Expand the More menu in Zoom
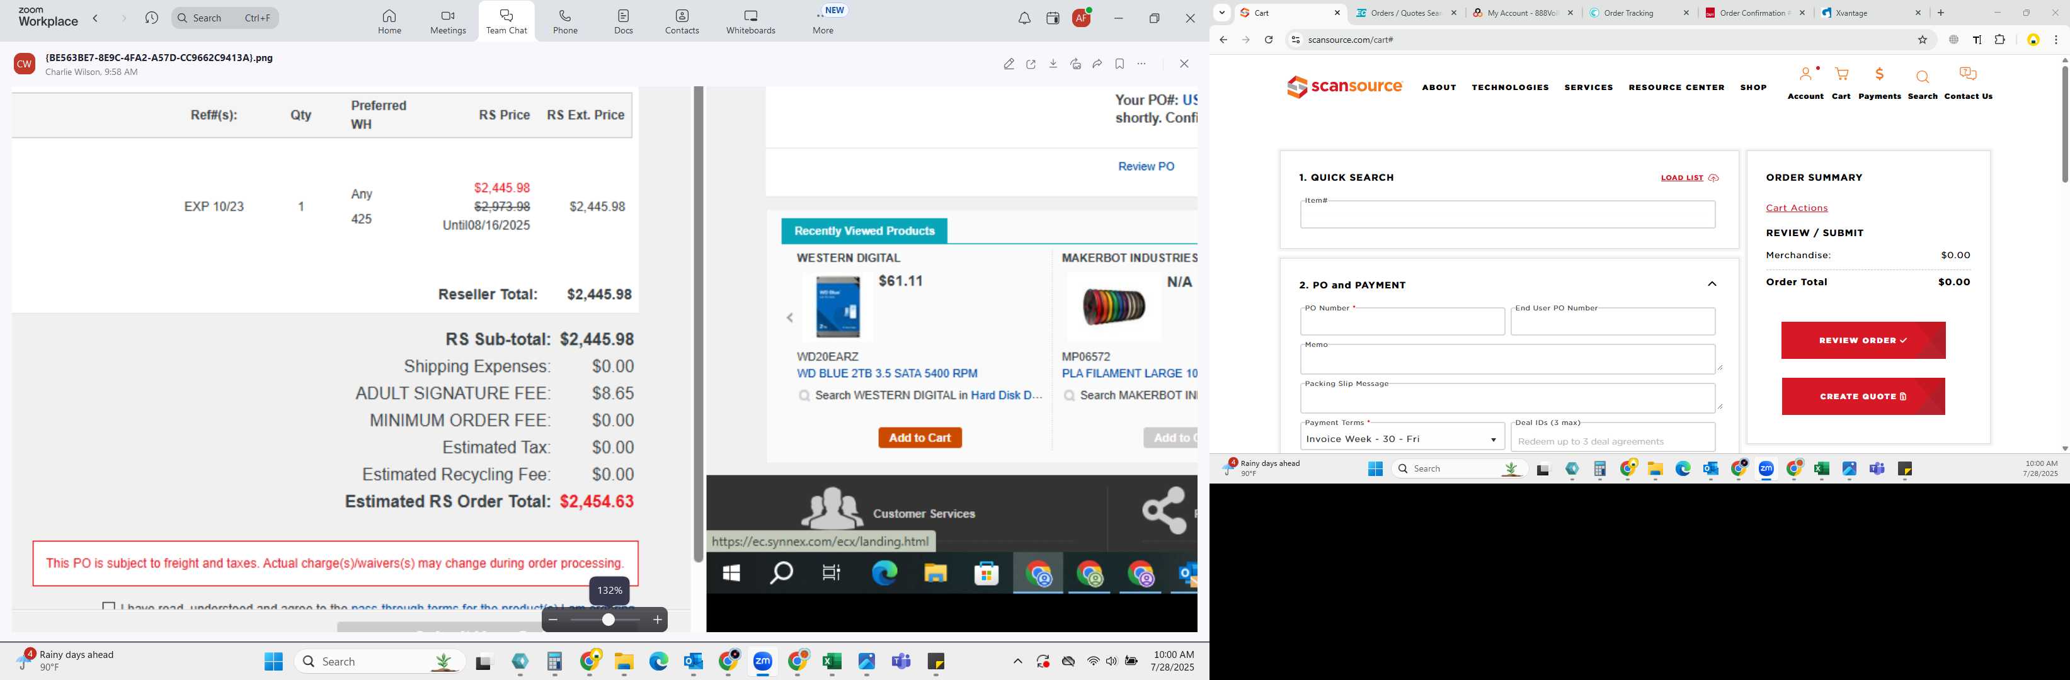The image size is (2070, 680). (x=823, y=21)
